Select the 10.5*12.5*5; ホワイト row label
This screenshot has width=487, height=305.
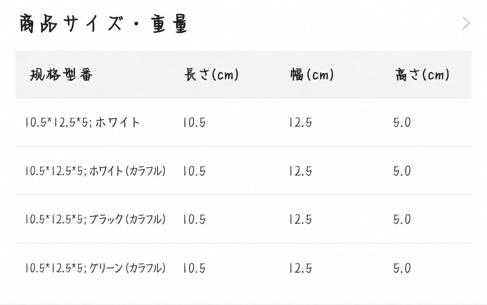pyautogui.click(x=82, y=122)
